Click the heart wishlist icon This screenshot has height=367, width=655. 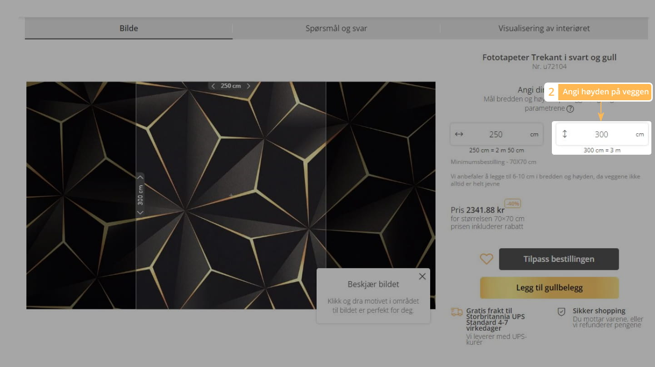(486, 259)
